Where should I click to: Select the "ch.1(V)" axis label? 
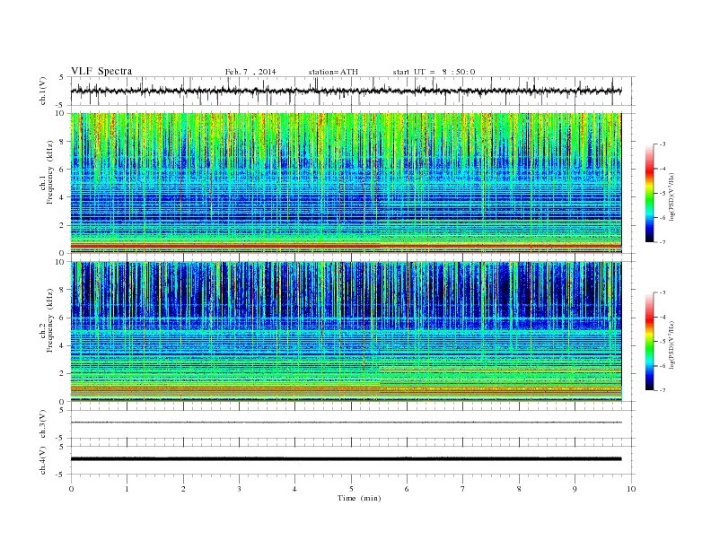(43, 91)
